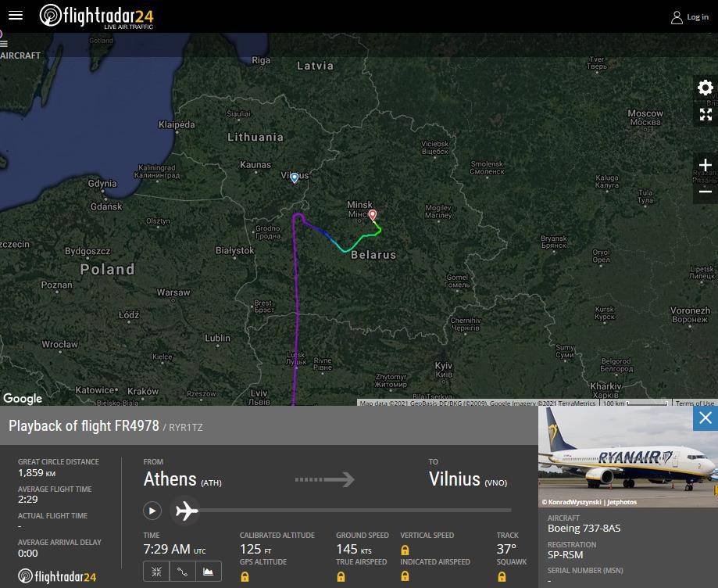Toggle the altitude graph button
This screenshot has height=588, width=718.
209,571
